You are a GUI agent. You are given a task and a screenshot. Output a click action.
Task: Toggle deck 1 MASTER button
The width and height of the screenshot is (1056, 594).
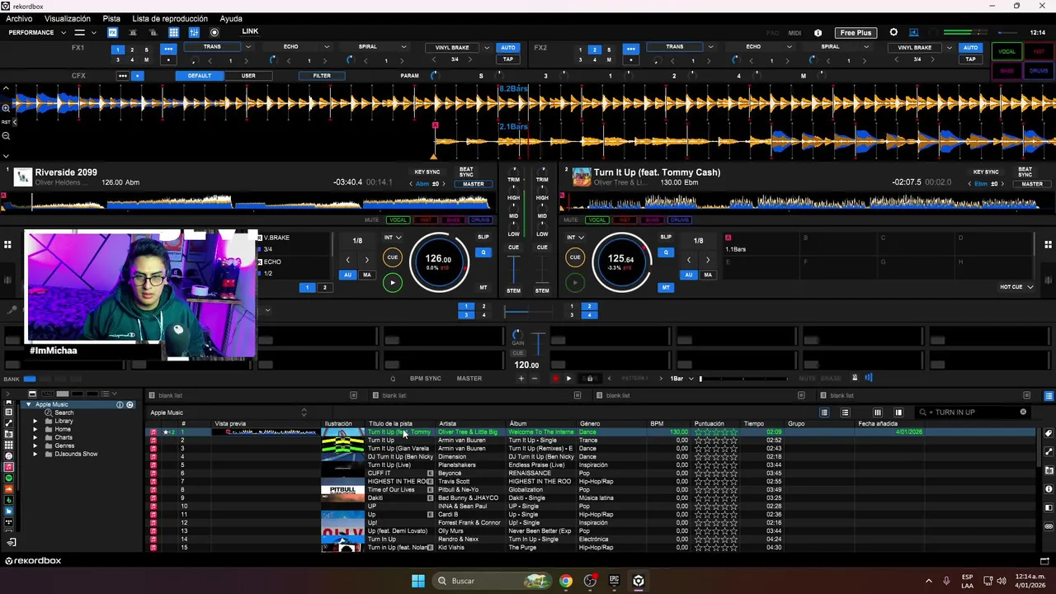pyautogui.click(x=474, y=184)
